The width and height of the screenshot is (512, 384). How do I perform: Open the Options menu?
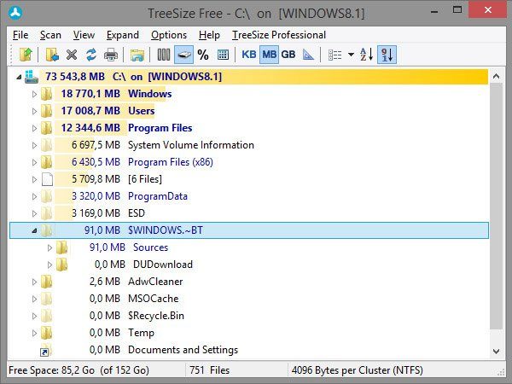pos(169,35)
